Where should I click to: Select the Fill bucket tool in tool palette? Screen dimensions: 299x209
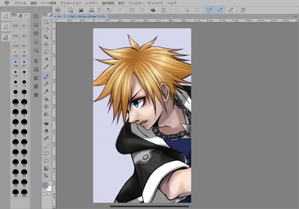(x=46, y=124)
